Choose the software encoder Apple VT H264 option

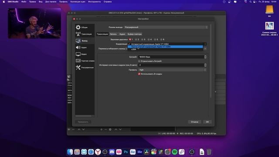click(x=165, y=47)
